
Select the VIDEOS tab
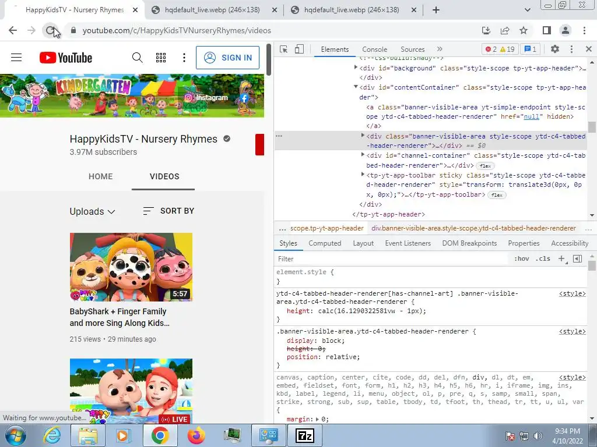(164, 176)
